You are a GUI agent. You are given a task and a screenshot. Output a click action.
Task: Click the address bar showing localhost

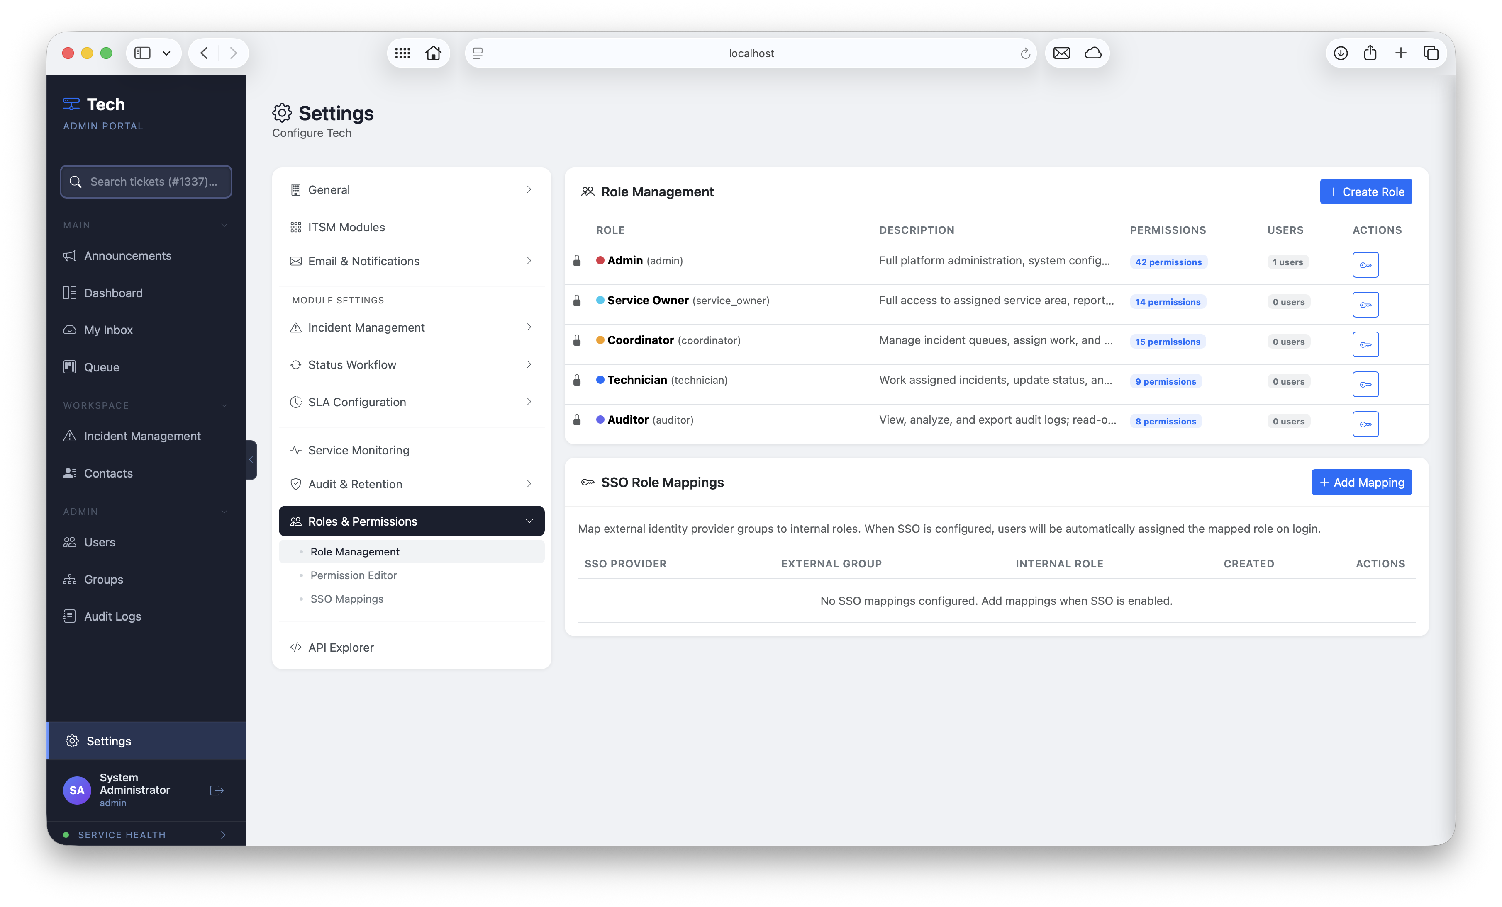point(751,53)
